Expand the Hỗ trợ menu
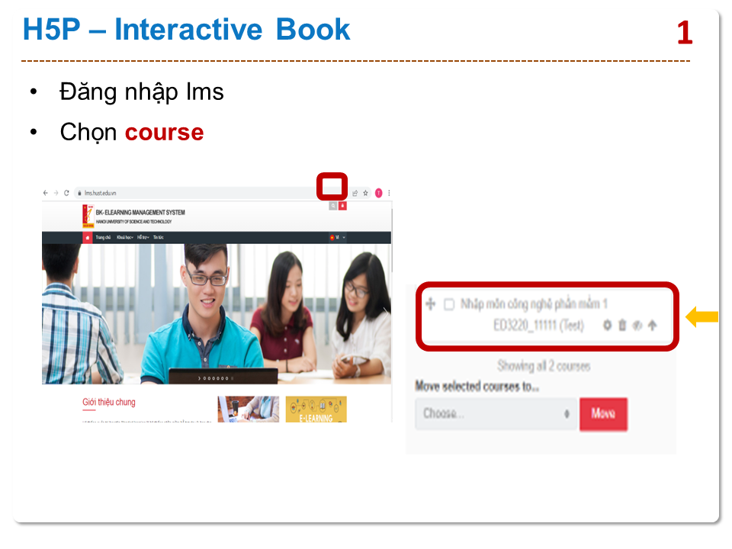Viewport: 732px width, 549px height. [143, 237]
